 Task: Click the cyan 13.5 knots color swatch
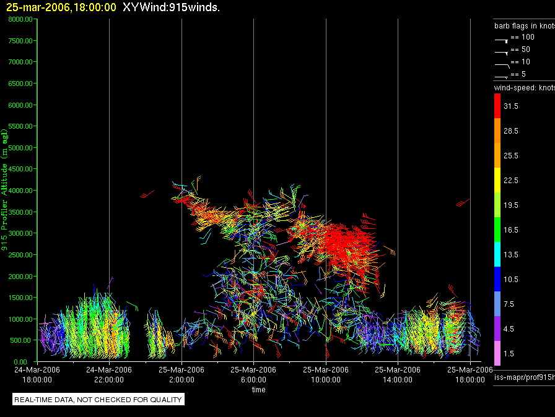pyautogui.click(x=497, y=254)
